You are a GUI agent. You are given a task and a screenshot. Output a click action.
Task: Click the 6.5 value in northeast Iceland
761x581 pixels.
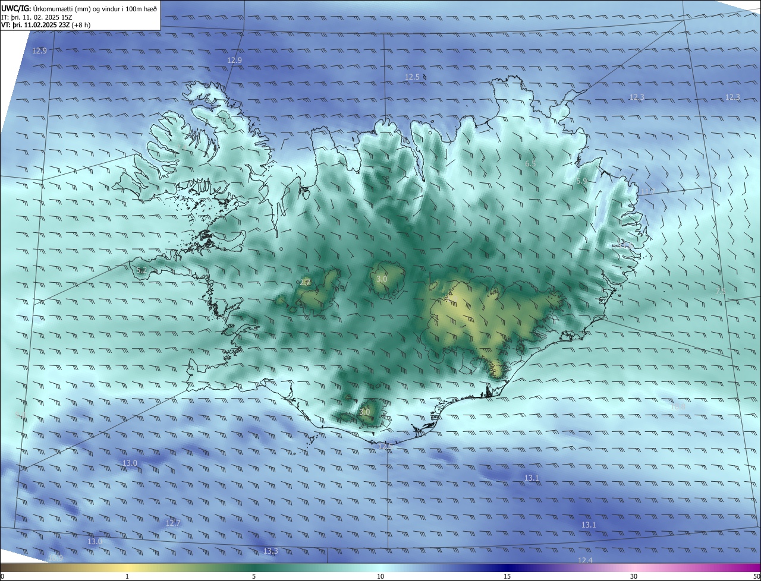[530, 163]
